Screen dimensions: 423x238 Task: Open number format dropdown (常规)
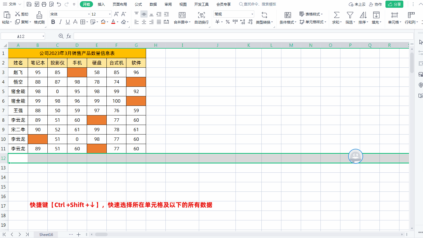(252, 14)
